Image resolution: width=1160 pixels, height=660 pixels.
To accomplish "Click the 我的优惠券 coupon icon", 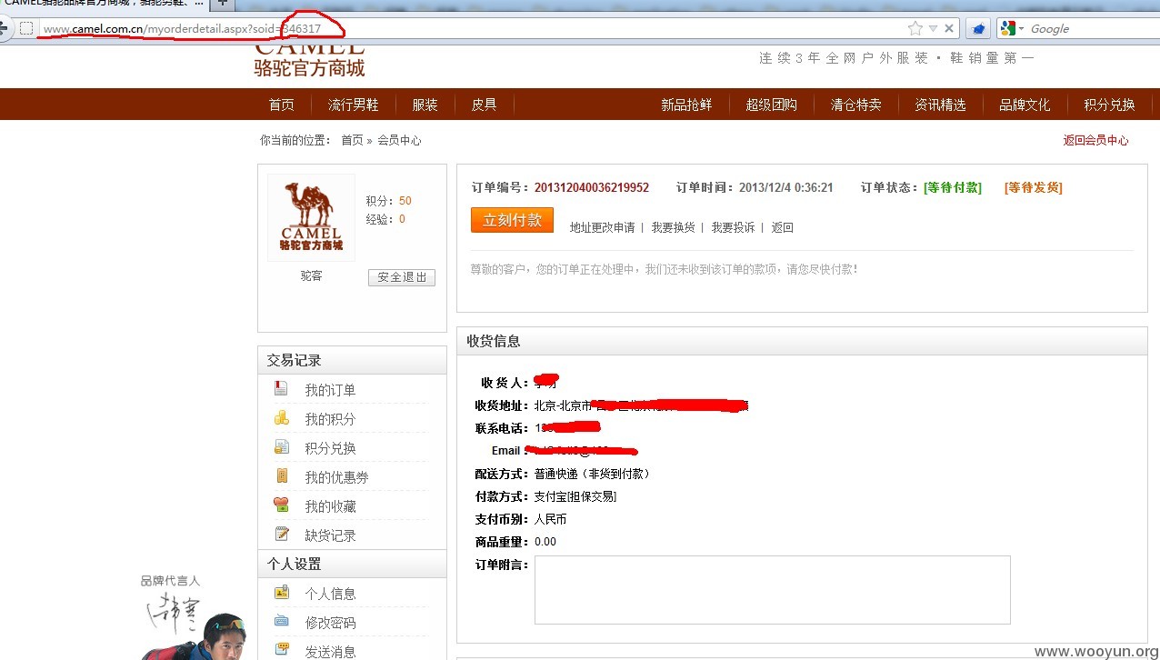I will pos(282,475).
